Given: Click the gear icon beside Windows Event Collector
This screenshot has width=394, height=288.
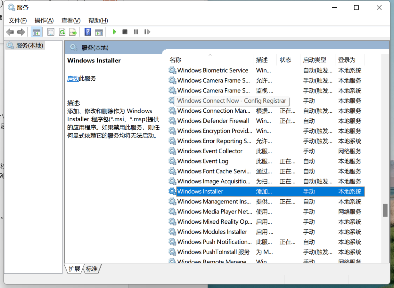Looking at the screenshot, I should pos(172,151).
